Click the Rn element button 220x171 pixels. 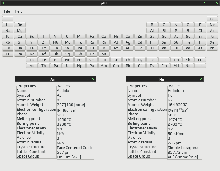coord(212,48)
